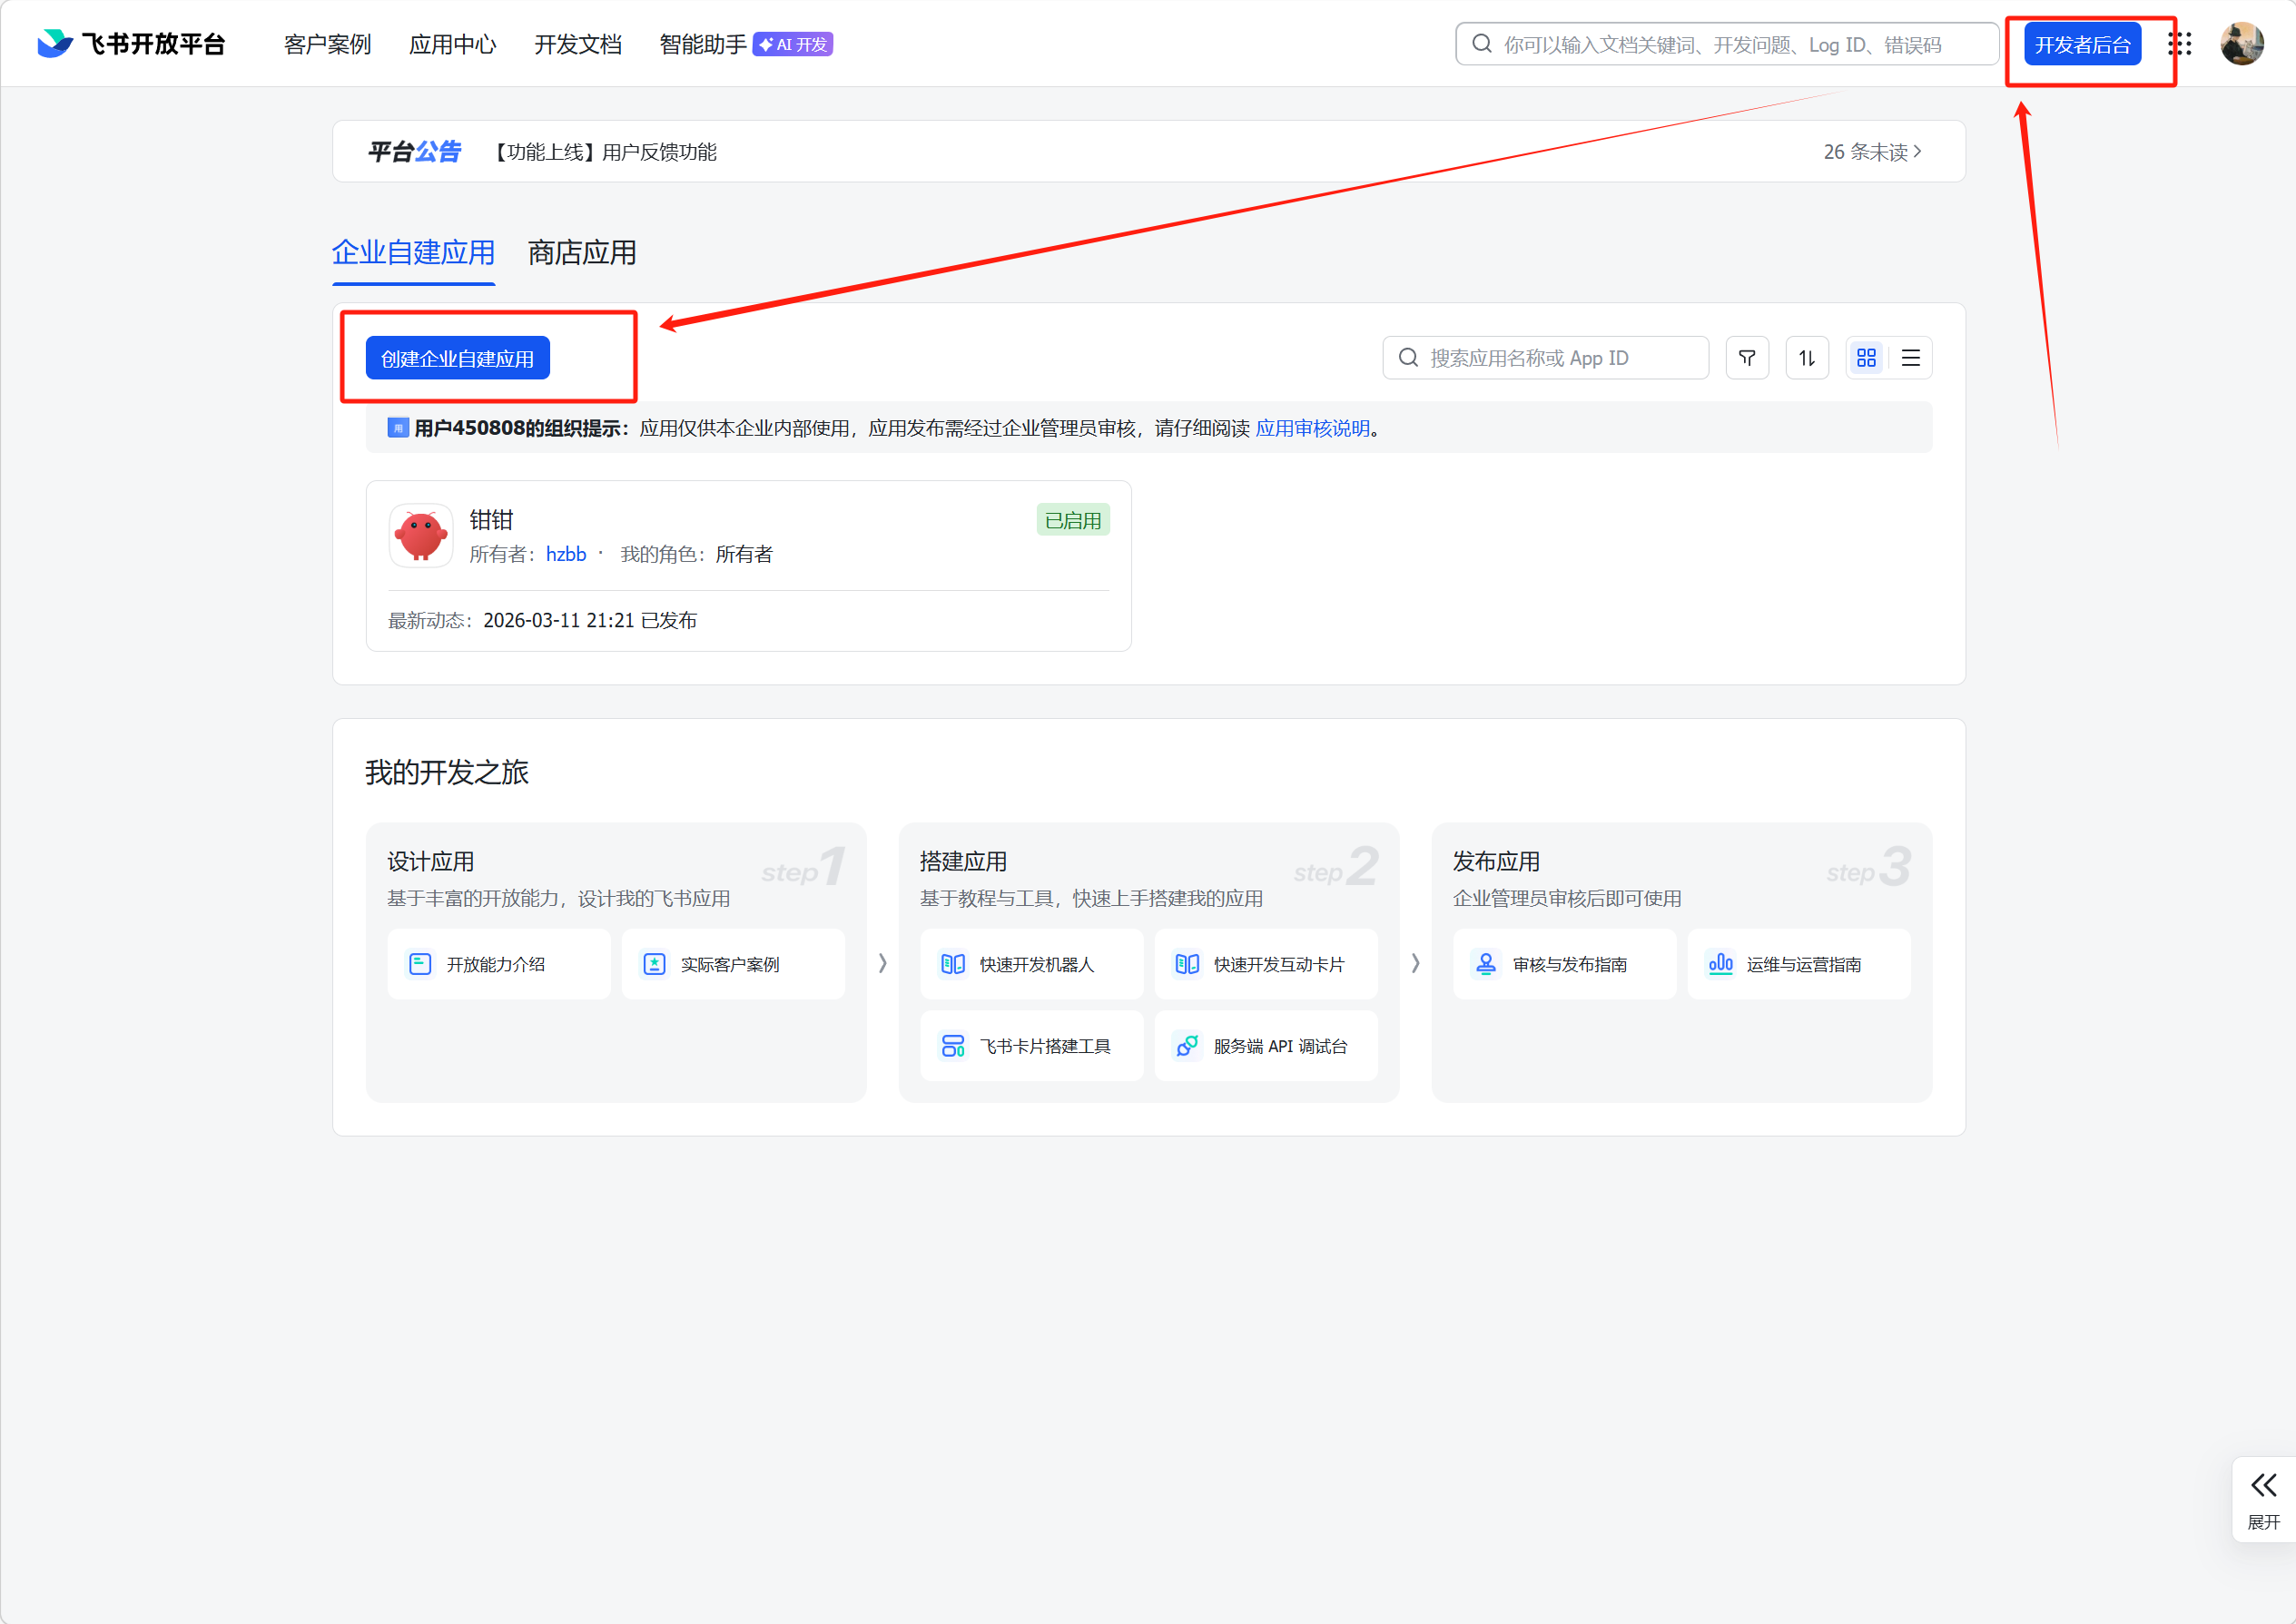
Task: Click the 开发者后台 button
Action: pos(2082,45)
